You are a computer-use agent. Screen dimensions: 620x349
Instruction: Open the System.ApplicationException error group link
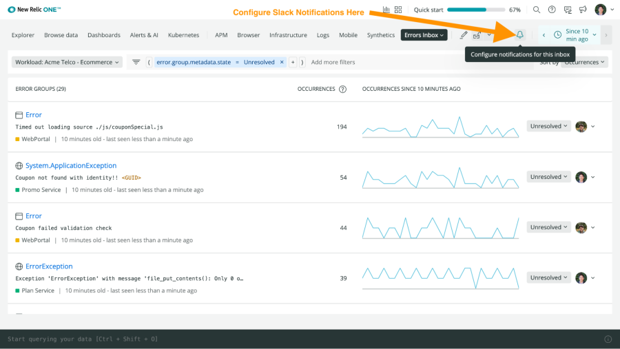(x=71, y=166)
